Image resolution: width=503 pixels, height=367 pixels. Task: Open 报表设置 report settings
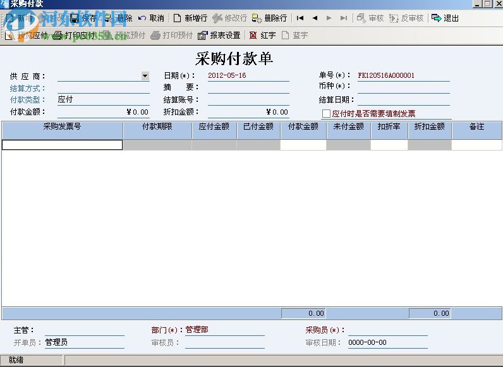[x=219, y=35]
